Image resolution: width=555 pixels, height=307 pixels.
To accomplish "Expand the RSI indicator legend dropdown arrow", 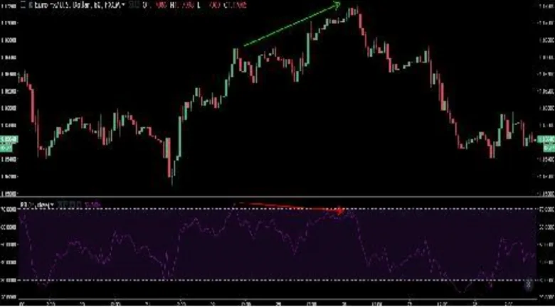I will 53,205.
